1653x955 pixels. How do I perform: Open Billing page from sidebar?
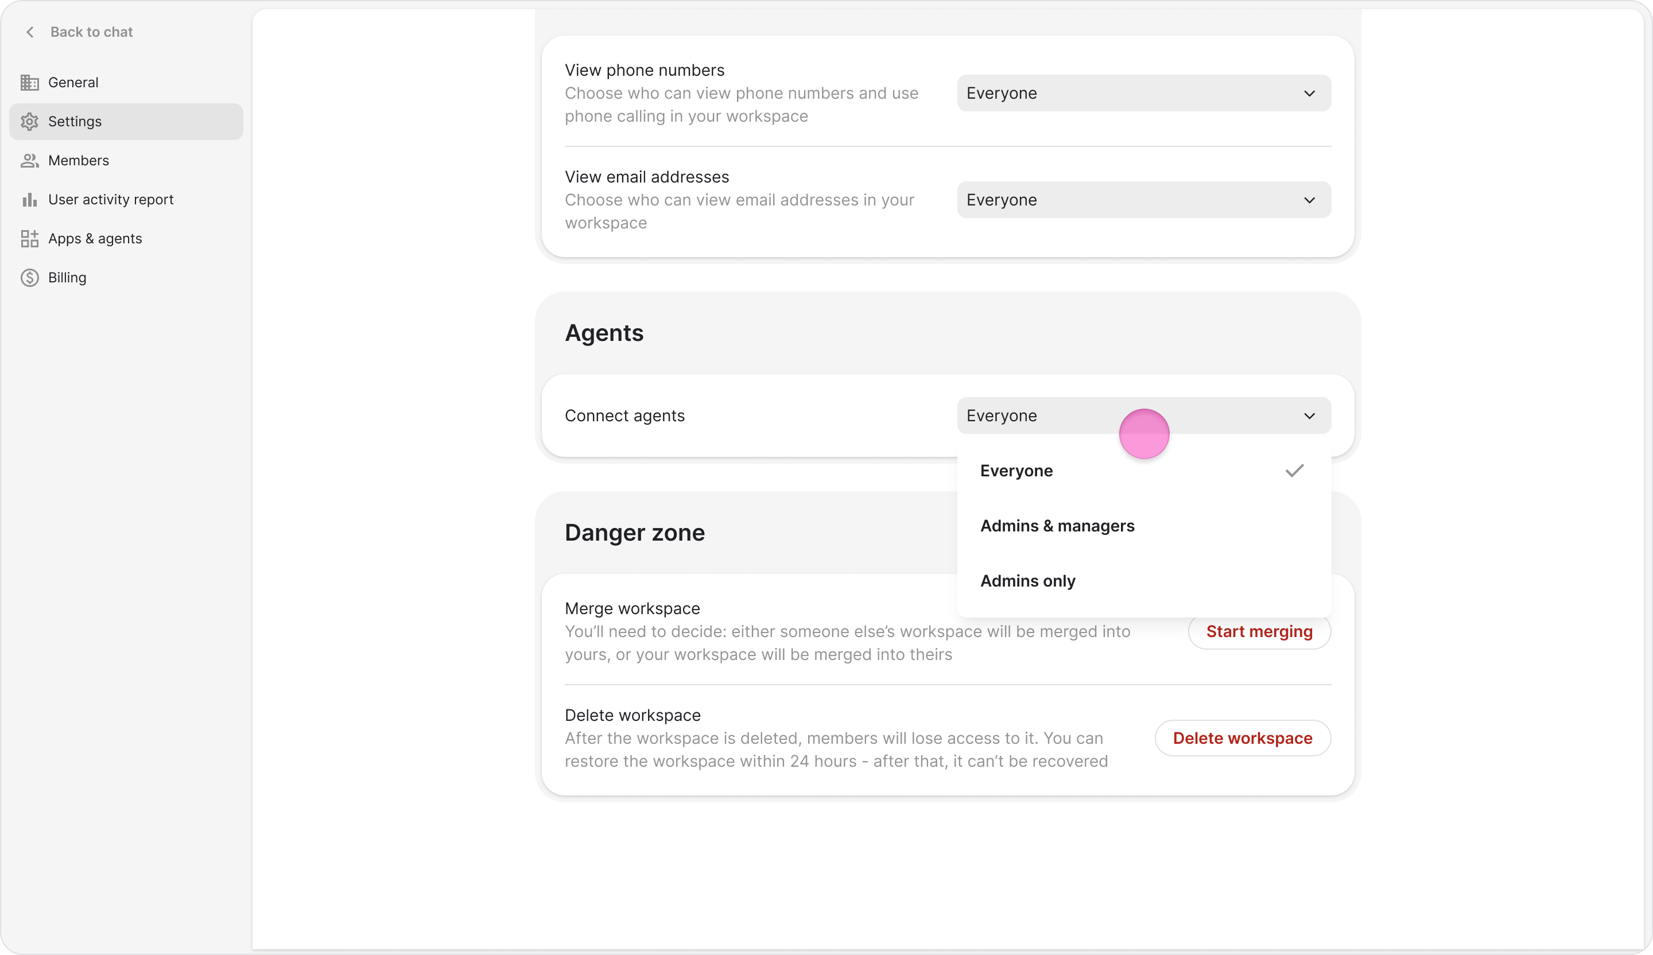126,277
